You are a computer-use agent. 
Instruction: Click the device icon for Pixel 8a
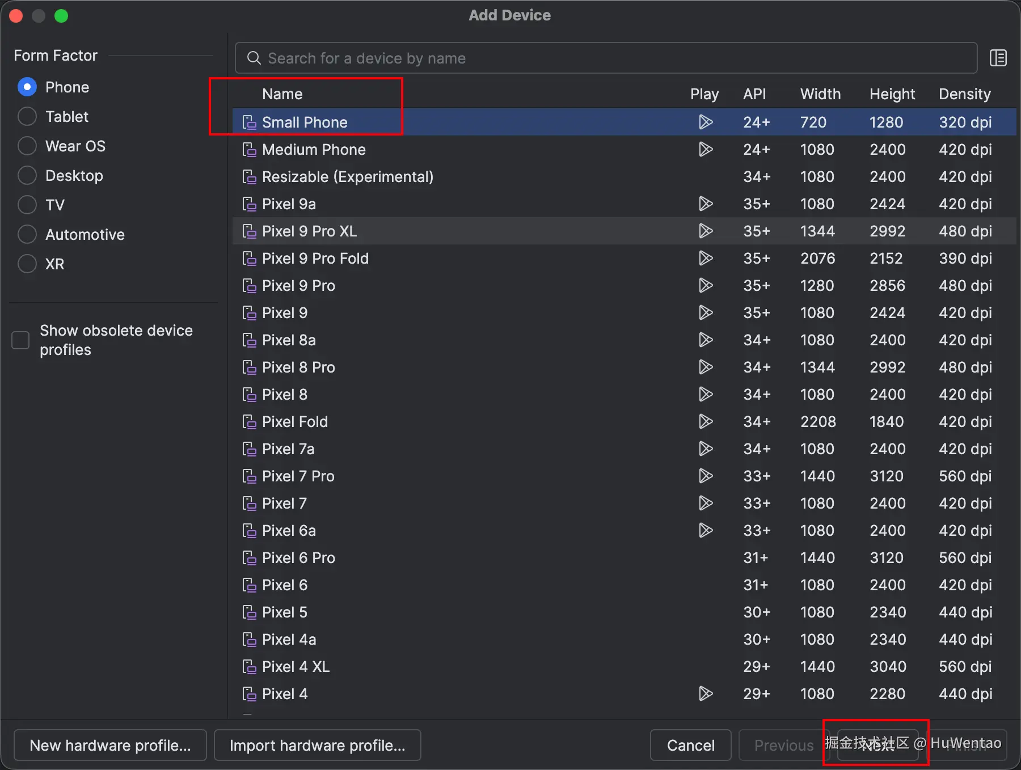[249, 340]
